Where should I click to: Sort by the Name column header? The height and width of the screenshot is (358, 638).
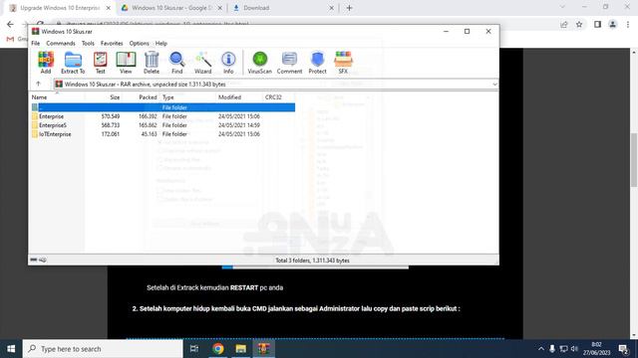pos(57,97)
